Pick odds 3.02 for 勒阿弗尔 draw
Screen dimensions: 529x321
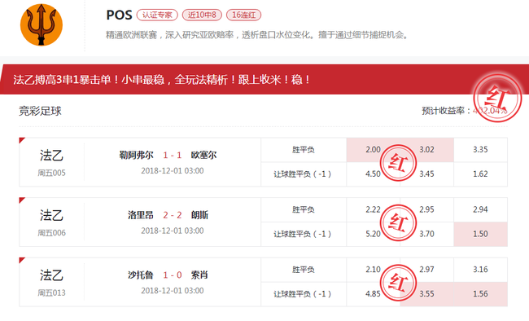tap(426, 150)
